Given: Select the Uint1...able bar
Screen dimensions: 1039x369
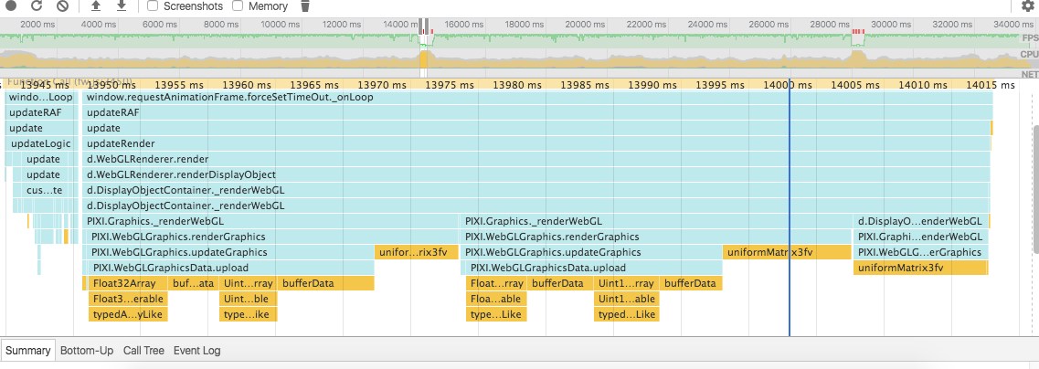Looking at the screenshot, I should pyautogui.click(x=626, y=299).
